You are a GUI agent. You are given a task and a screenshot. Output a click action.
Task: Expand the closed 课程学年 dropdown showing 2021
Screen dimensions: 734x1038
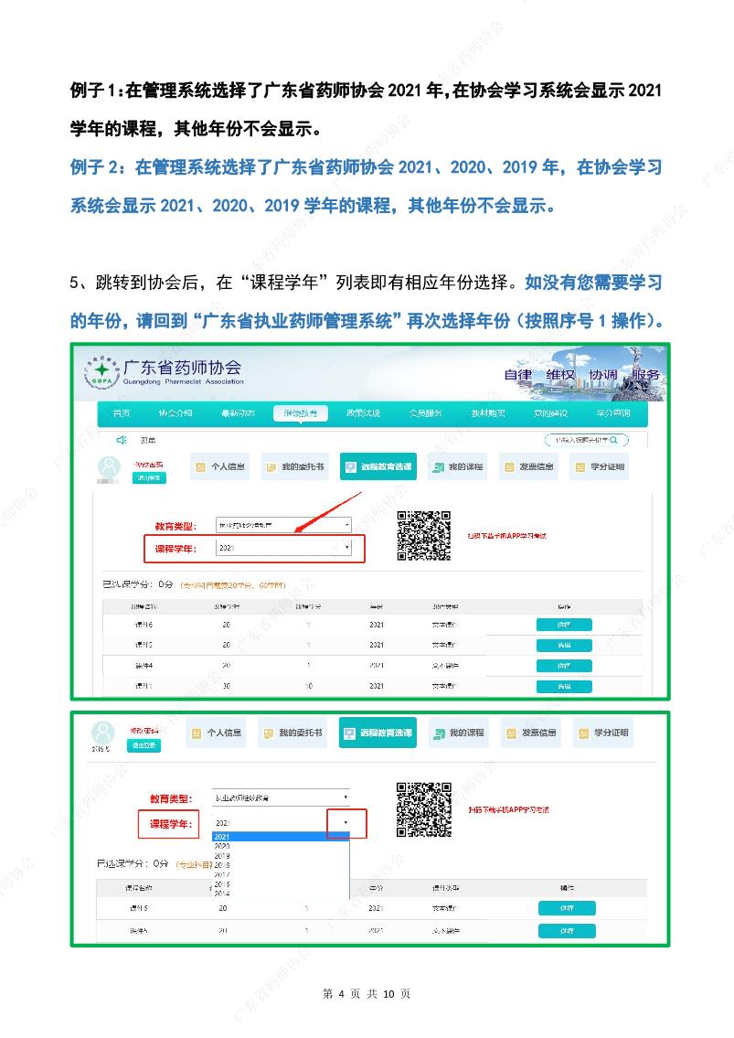(x=283, y=548)
